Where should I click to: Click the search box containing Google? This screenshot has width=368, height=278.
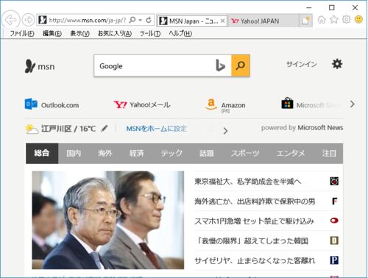(x=154, y=65)
